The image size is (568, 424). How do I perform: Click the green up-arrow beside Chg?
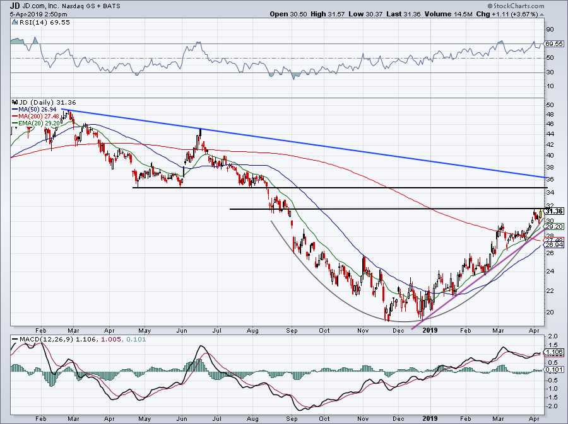[541, 14]
